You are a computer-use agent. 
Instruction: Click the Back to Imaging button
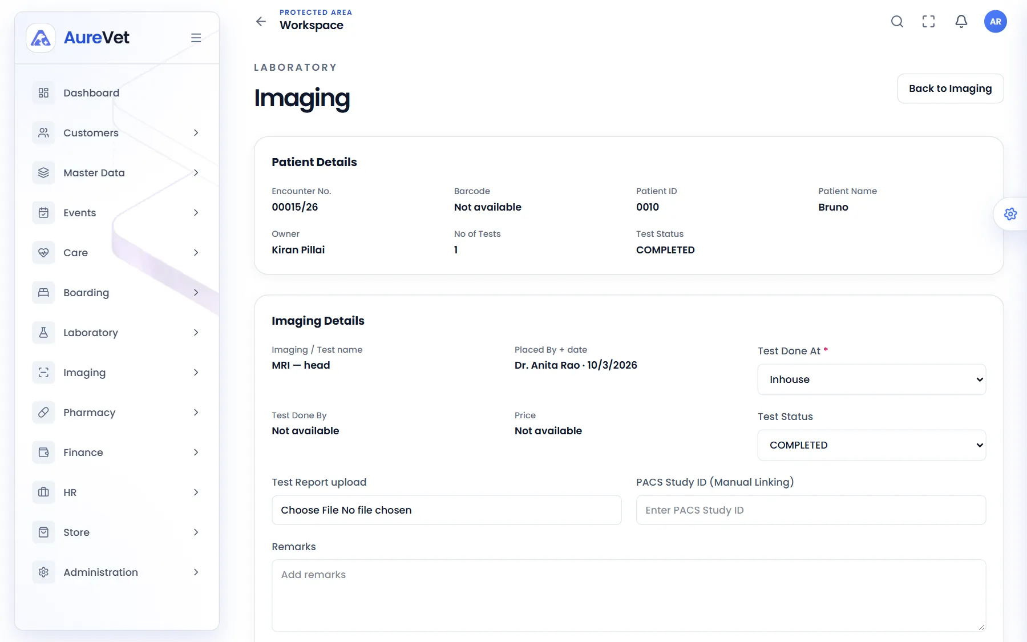point(950,88)
